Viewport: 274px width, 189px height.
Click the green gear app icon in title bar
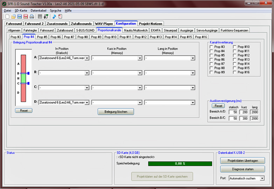(4, 3)
